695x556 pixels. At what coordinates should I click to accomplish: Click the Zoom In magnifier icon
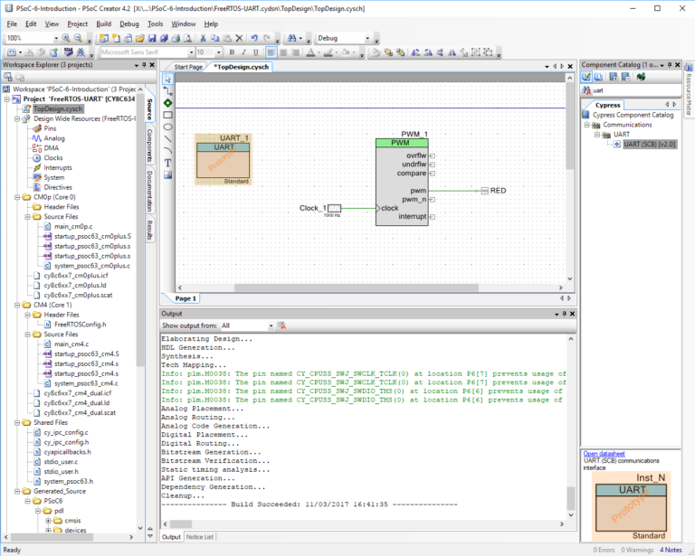pos(66,39)
